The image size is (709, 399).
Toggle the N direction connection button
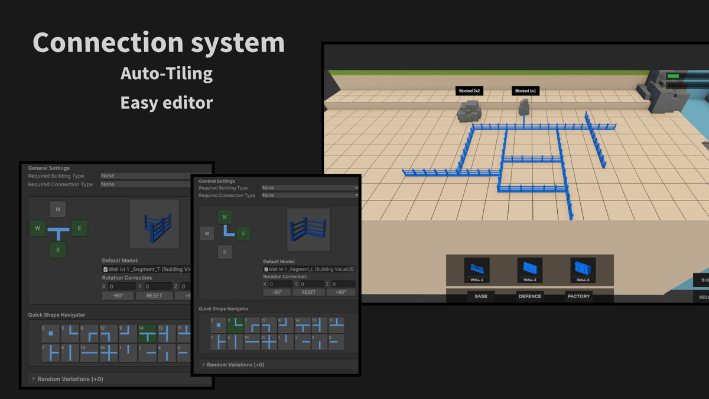[225, 216]
